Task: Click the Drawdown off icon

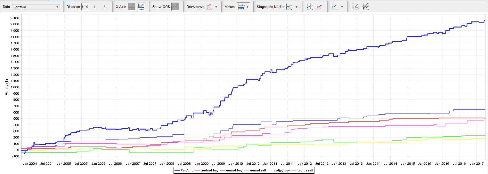Action: pyautogui.click(x=209, y=7)
